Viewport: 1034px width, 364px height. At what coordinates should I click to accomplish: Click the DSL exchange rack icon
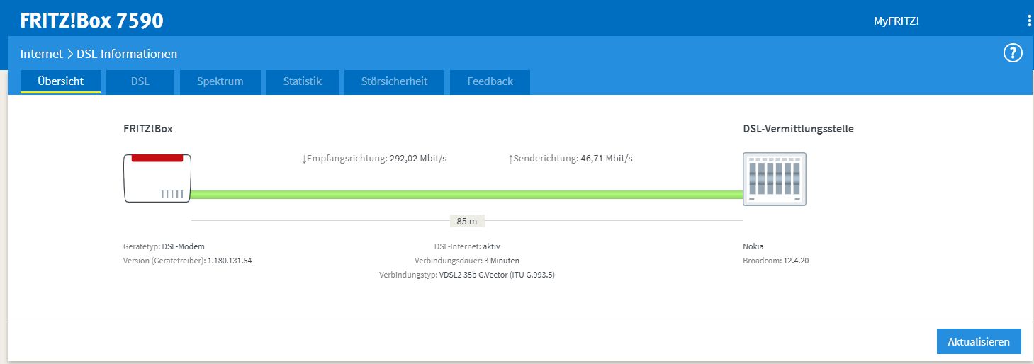tap(775, 179)
